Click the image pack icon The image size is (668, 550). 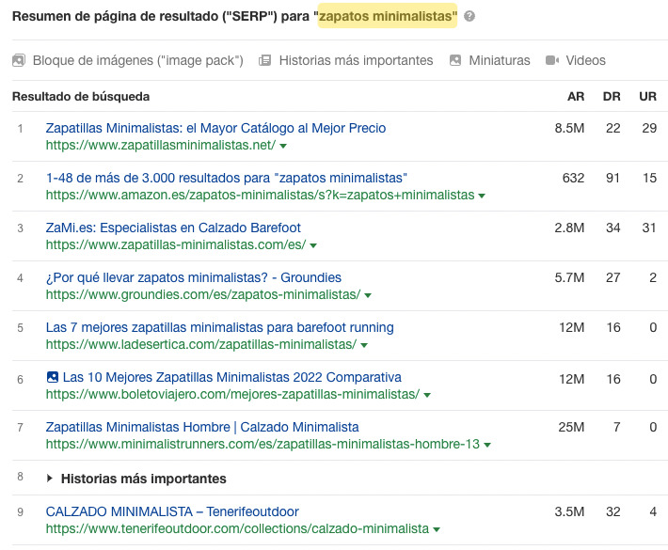click(x=19, y=60)
